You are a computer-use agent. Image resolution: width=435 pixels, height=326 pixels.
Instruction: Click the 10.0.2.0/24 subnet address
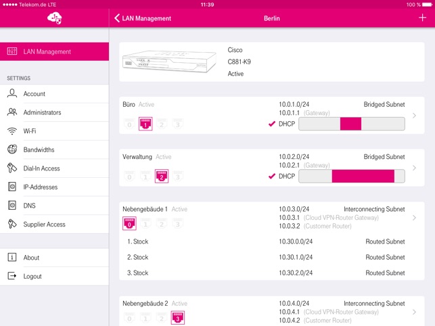294,157
